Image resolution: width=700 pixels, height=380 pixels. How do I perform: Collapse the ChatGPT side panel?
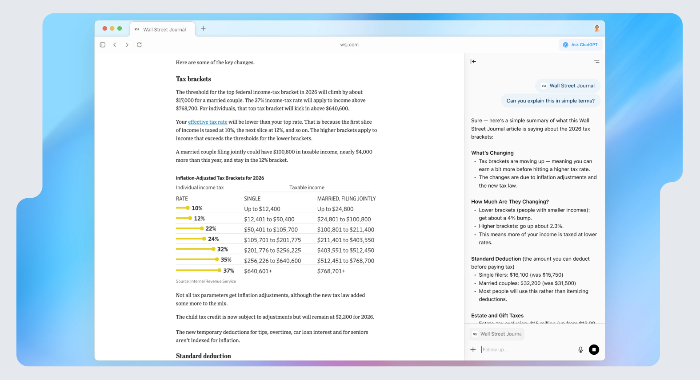(473, 62)
